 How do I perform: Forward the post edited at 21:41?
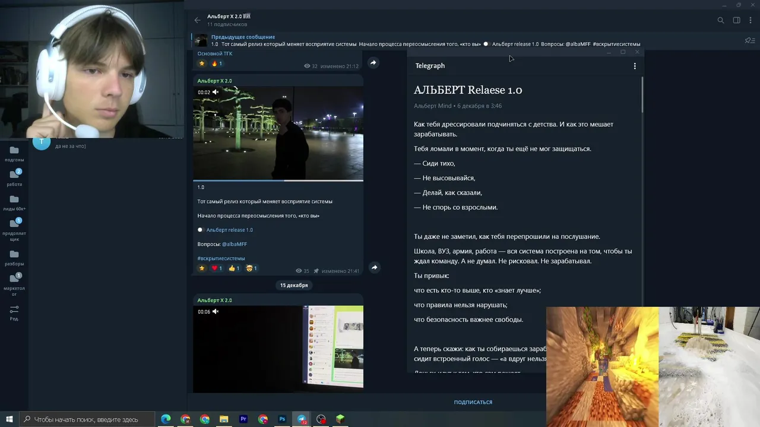click(x=374, y=267)
